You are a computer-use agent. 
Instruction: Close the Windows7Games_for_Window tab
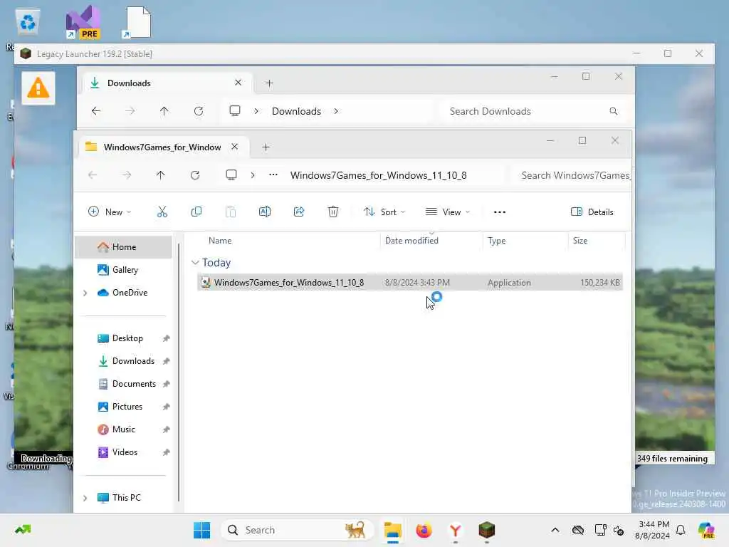tap(235, 147)
